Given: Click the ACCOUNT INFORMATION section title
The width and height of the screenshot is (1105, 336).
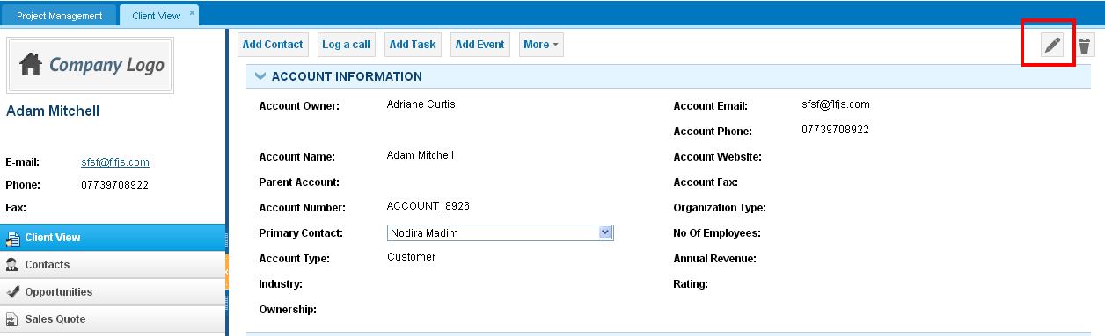Looking at the screenshot, I should 347,76.
